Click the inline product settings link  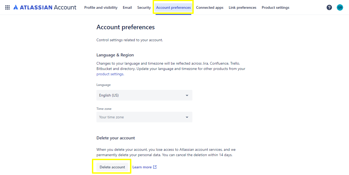coord(110,74)
